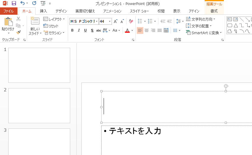Screen dimensions: 252x155
Task: Click the bullets list icon
Action: pos(140,21)
